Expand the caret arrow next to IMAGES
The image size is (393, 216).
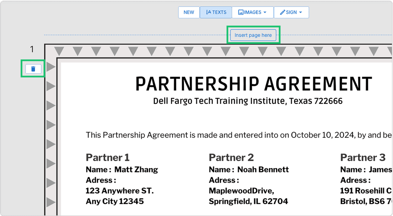click(x=265, y=12)
